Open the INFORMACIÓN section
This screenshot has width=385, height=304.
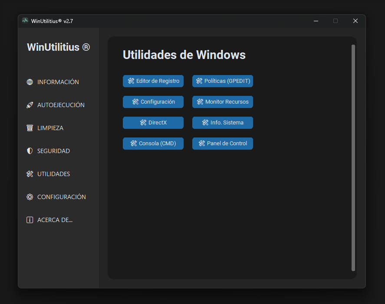pyautogui.click(x=58, y=82)
